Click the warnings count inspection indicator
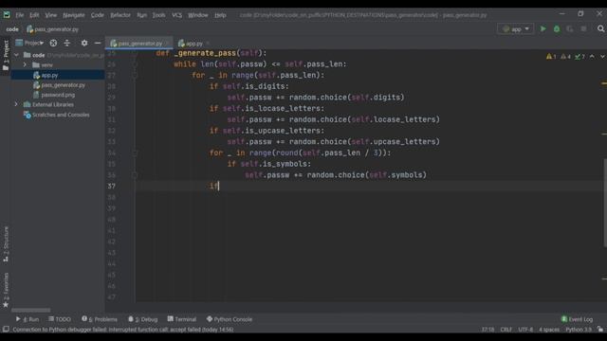This screenshot has width=607, height=341. [551, 57]
